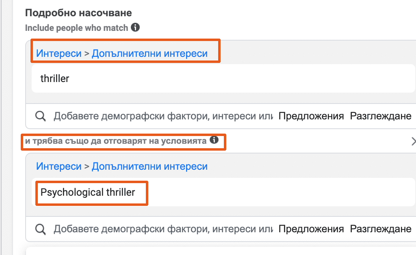Select the "Psychological thriller" interest entry
416x255 pixels.
88,192
